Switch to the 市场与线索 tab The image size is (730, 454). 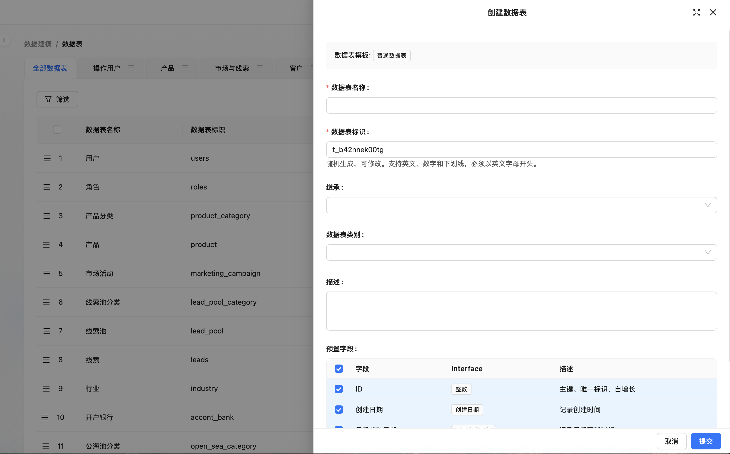click(x=232, y=68)
